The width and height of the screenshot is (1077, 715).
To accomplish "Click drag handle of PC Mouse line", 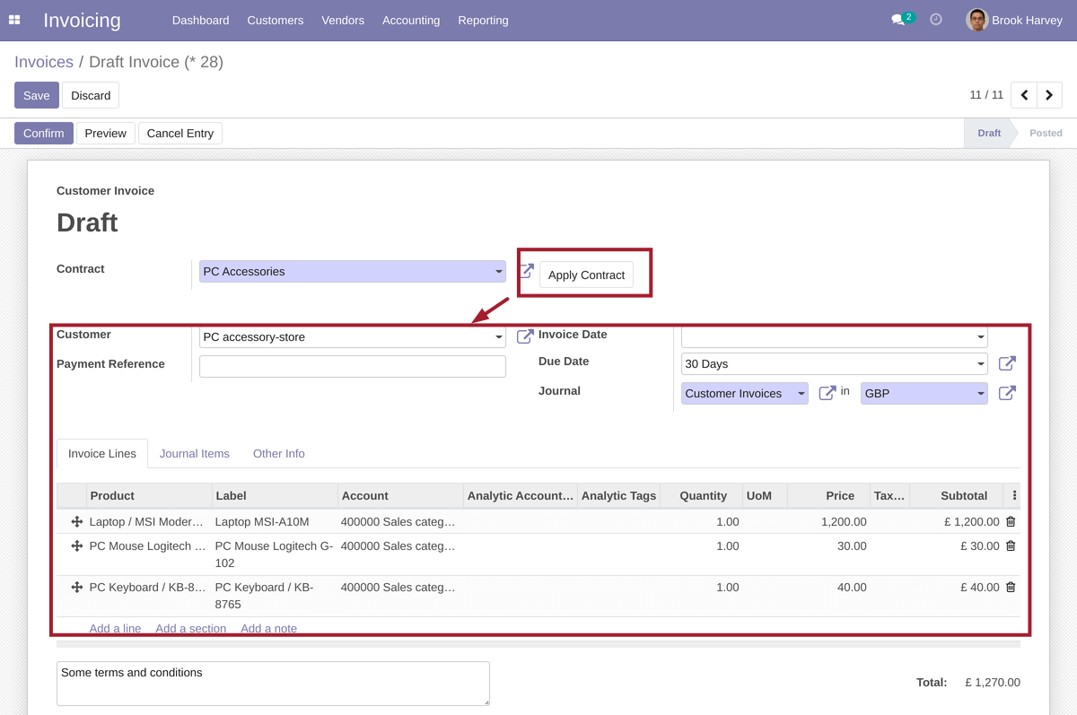I will tap(77, 546).
